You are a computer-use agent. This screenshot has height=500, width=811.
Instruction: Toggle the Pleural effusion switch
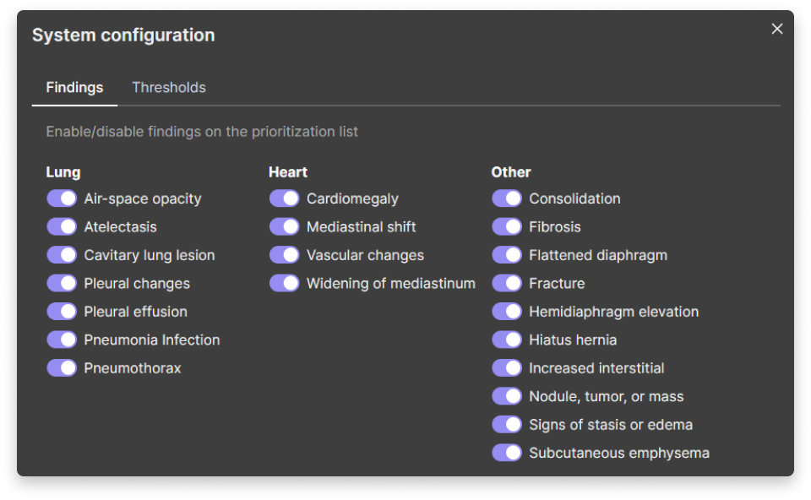[x=62, y=312]
